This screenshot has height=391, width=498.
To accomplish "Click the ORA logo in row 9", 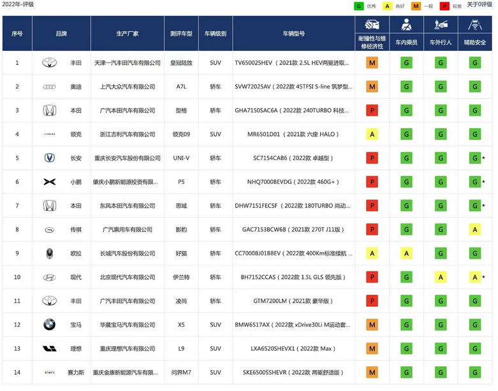I will click(x=50, y=253).
